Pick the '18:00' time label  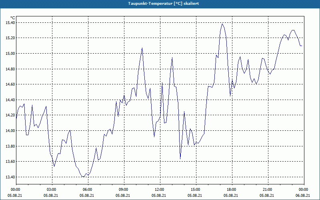click(x=232, y=190)
